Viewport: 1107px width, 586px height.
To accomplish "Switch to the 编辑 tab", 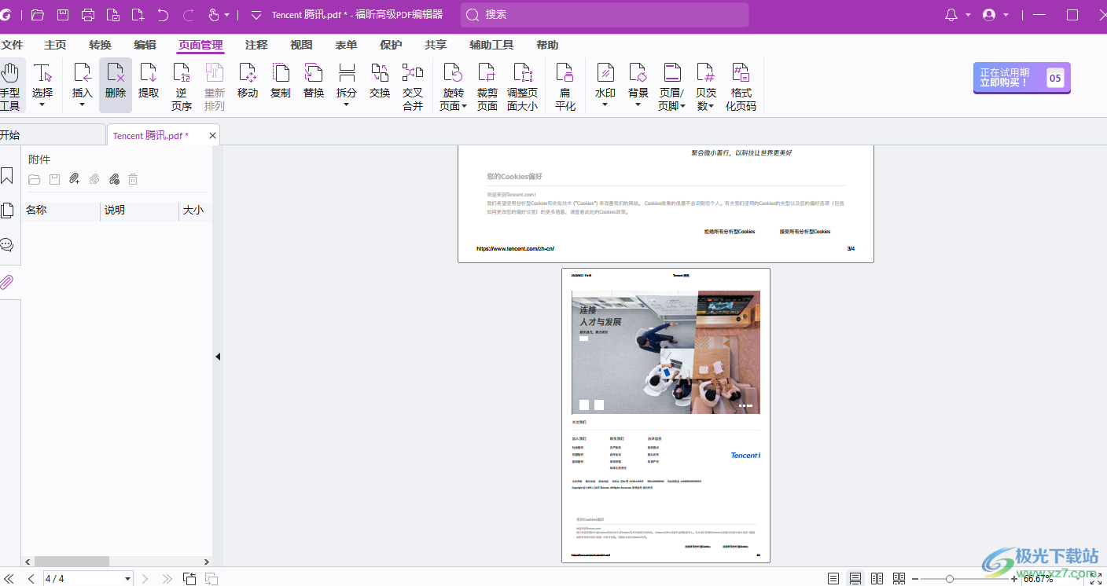I will pyautogui.click(x=145, y=46).
